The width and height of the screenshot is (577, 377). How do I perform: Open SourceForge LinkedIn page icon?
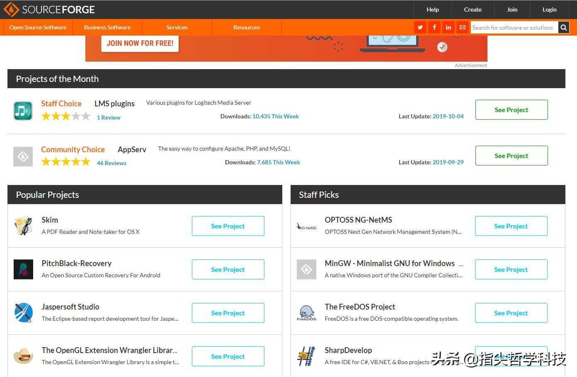[x=449, y=27]
